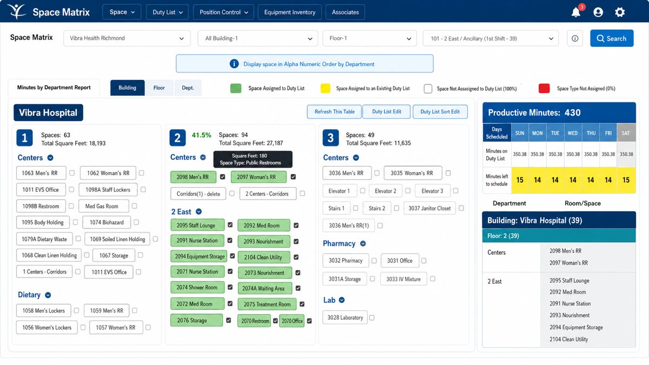Select the Floor view tab
649x365 pixels.
click(x=159, y=88)
